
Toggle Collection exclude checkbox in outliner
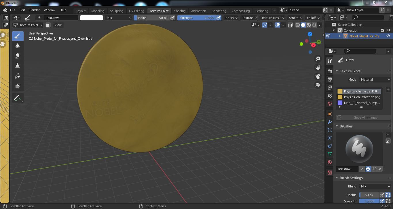(382, 30)
